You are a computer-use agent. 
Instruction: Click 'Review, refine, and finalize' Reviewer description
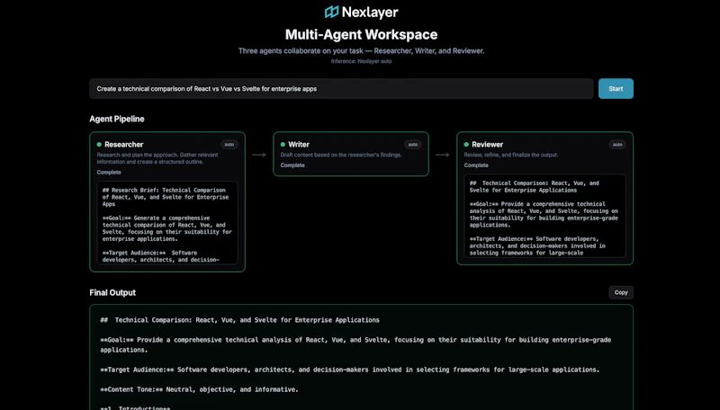(511, 155)
